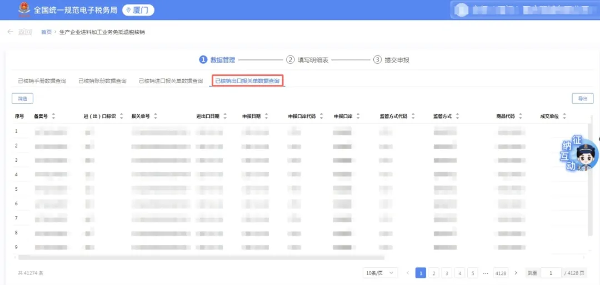Go to previous page arrow
The height and width of the screenshot is (285, 600).
[408, 273]
